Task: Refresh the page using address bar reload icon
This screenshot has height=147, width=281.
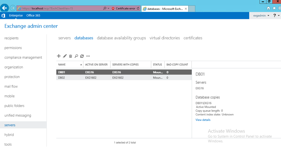Action: tap(138, 8)
